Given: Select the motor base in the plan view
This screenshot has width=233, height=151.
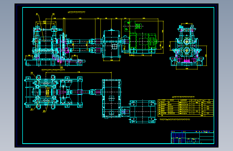Looking at the screenshot, I should (142, 112).
